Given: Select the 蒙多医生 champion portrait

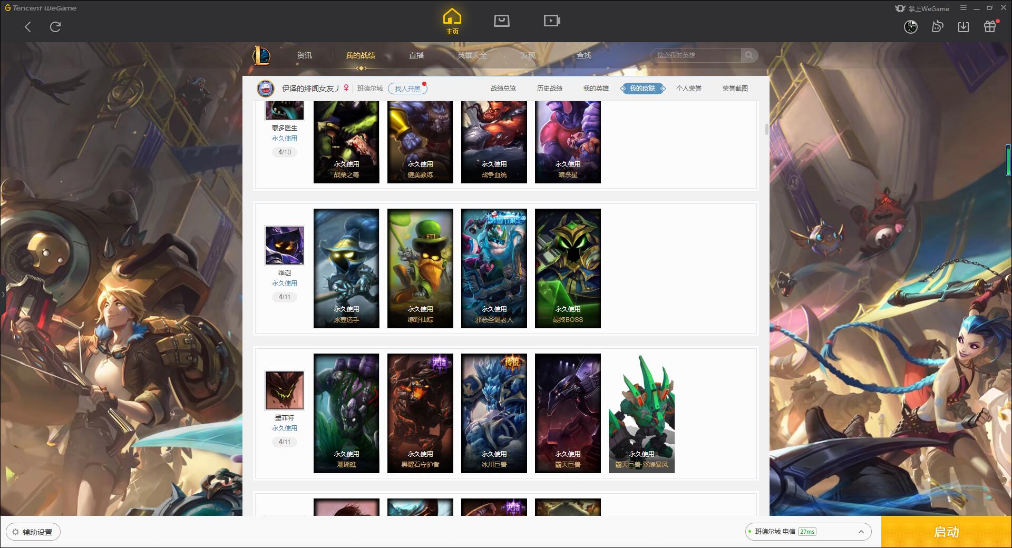Looking at the screenshot, I should point(285,110).
